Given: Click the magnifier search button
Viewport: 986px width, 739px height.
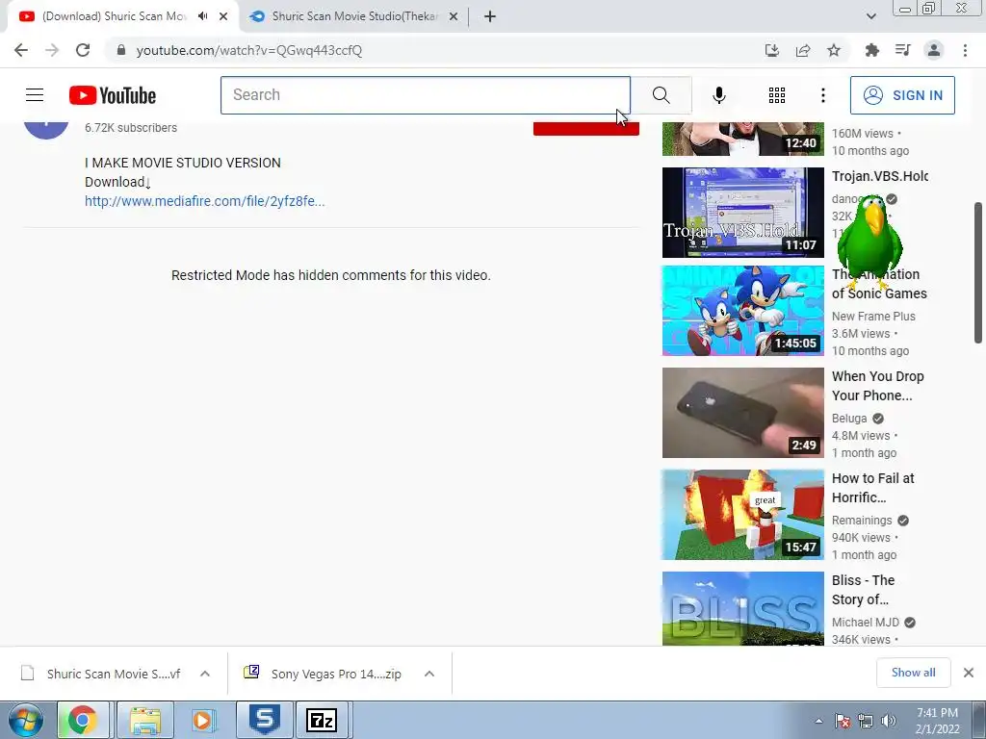Looking at the screenshot, I should pos(661,95).
